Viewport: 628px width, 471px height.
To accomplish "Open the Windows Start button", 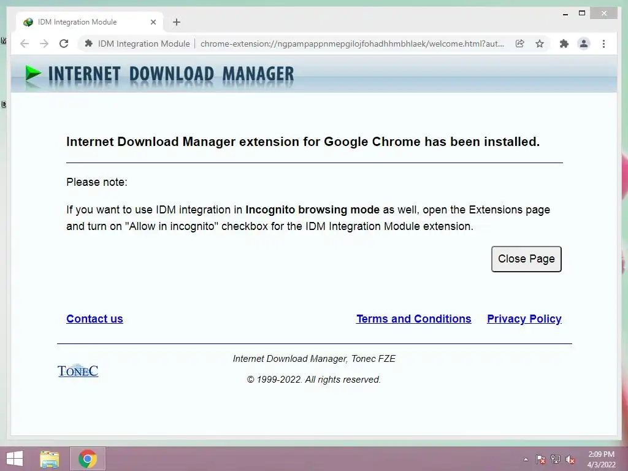I will (x=15, y=459).
